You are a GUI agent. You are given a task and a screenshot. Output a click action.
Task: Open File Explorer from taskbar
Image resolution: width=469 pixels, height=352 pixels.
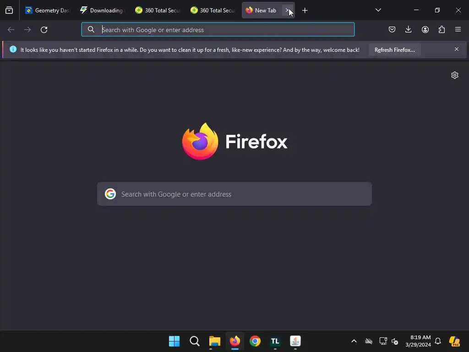click(215, 341)
